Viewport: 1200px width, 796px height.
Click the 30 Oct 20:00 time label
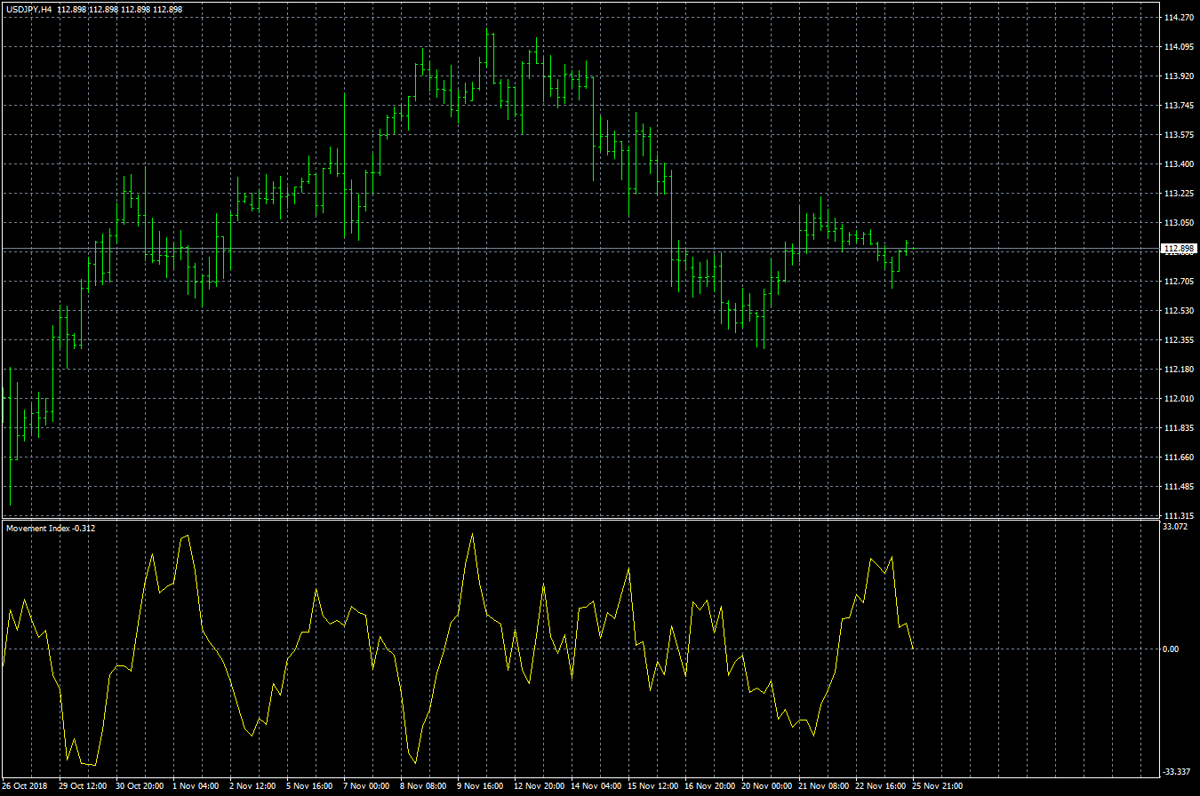point(140,786)
